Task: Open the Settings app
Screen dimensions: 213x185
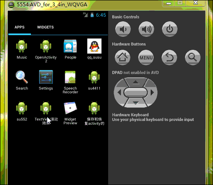Action: click(x=46, y=80)
